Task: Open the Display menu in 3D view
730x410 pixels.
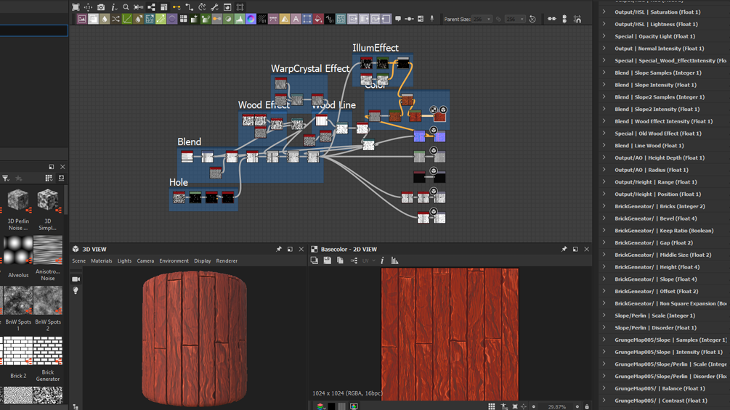Action: (x=202, y=261)
